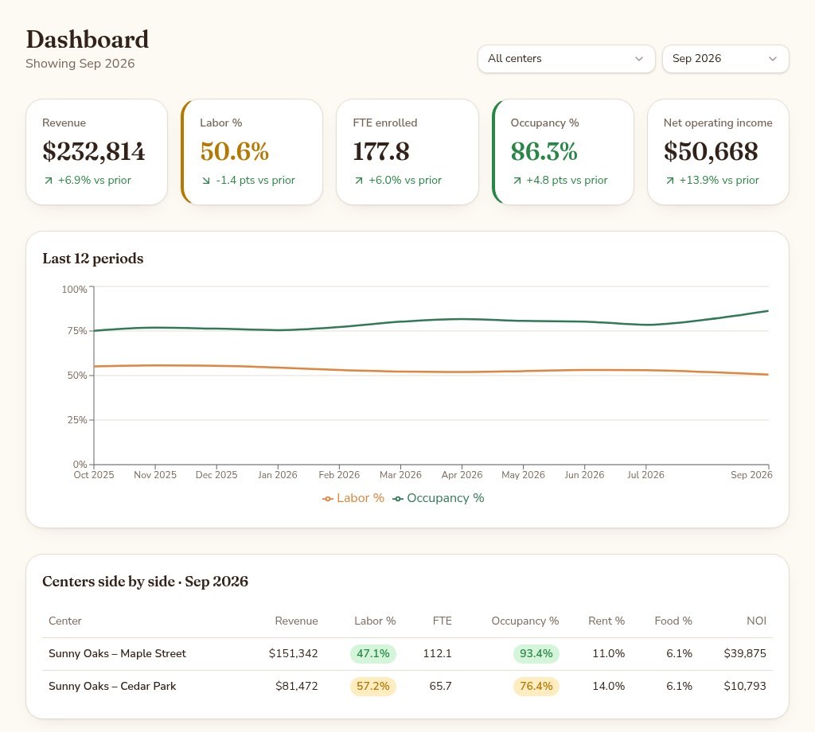The image size is (815, 732).
Task: Click Cedar Park NOI $10,793
Action: (745, 687)
